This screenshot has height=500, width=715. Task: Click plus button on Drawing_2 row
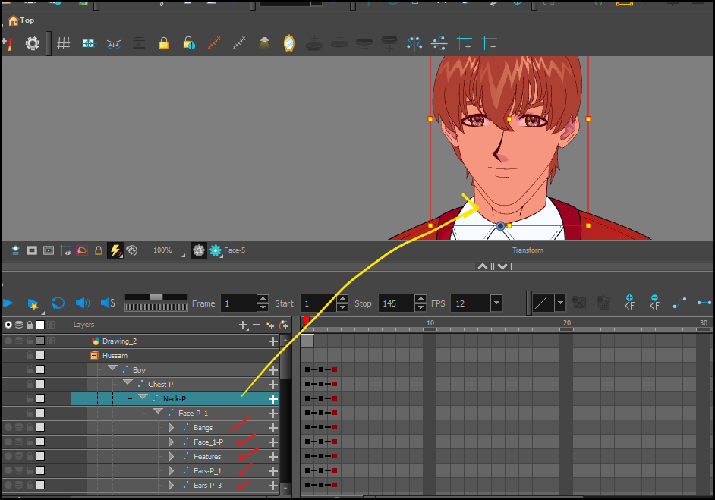pyautogui.click(x=272, y=341)
